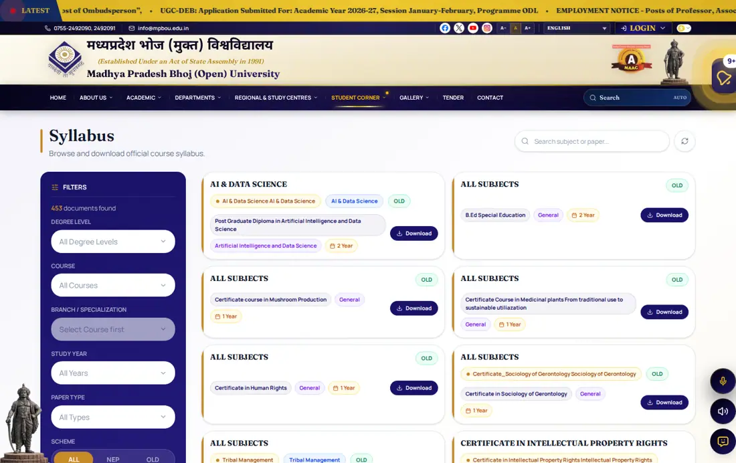Increase font size with A+ button
The image size is (736, 463).
coord(528,28)
